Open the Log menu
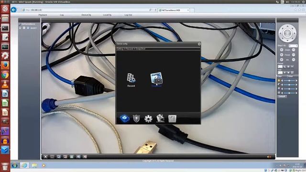This screenshot has width=306, height=172. (62, 15)
